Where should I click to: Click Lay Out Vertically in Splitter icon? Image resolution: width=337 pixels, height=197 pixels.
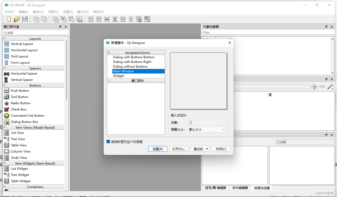click(x=115, y=19)
